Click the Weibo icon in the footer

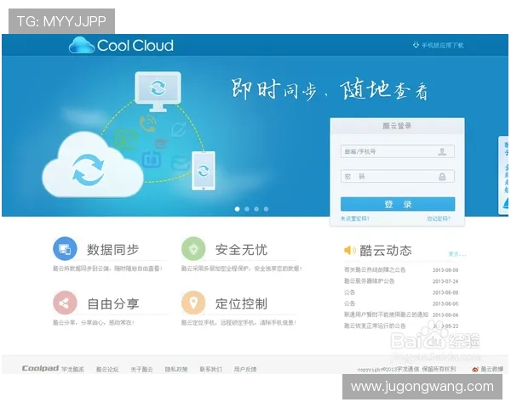point(475,369)
